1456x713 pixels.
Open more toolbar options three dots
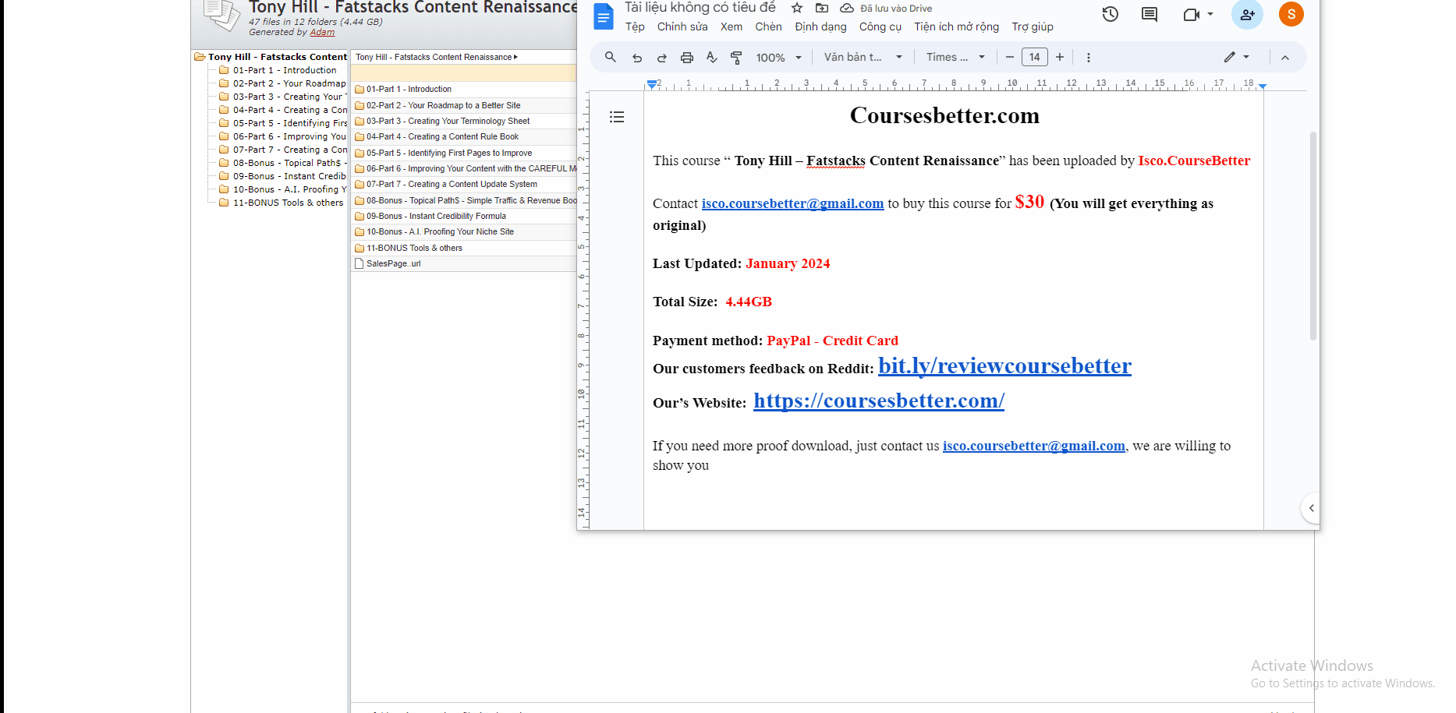[x=1089, y=57]
